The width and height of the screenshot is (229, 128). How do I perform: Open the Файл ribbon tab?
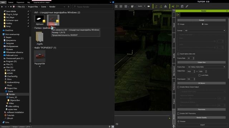click(x=3, y=2)
